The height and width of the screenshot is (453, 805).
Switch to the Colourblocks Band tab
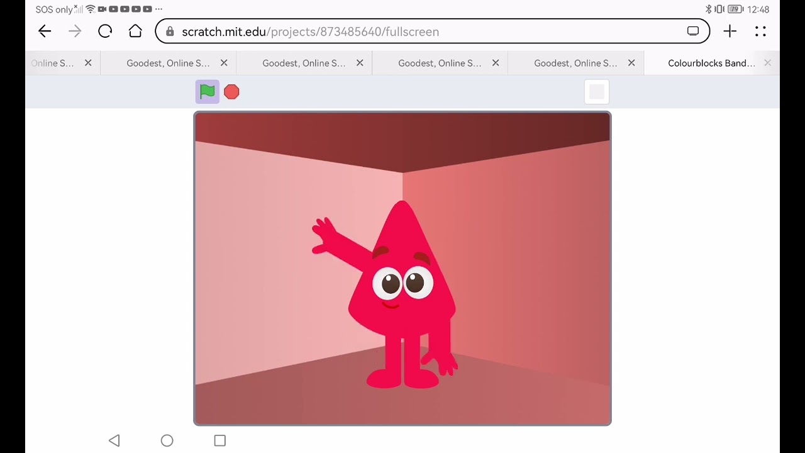(711, 63)
